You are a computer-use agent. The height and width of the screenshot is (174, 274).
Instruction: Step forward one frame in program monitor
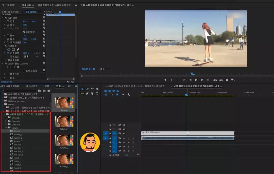point(202,80)
